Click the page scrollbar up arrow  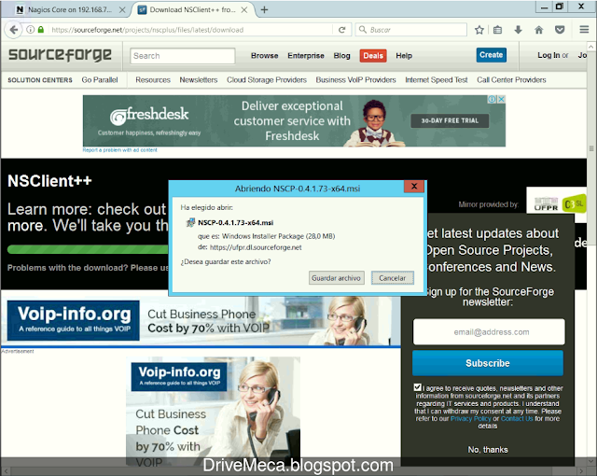coord(590,47)
